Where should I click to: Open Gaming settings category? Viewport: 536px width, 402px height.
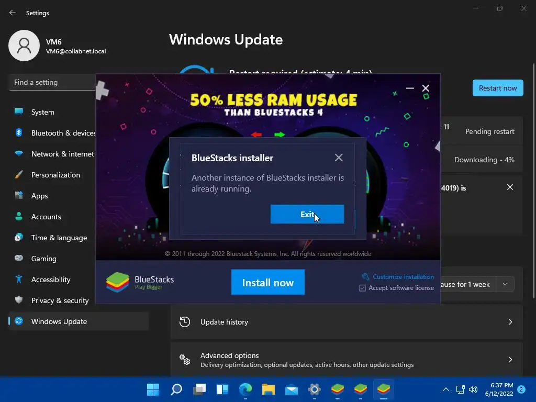(x=52, y=259)
